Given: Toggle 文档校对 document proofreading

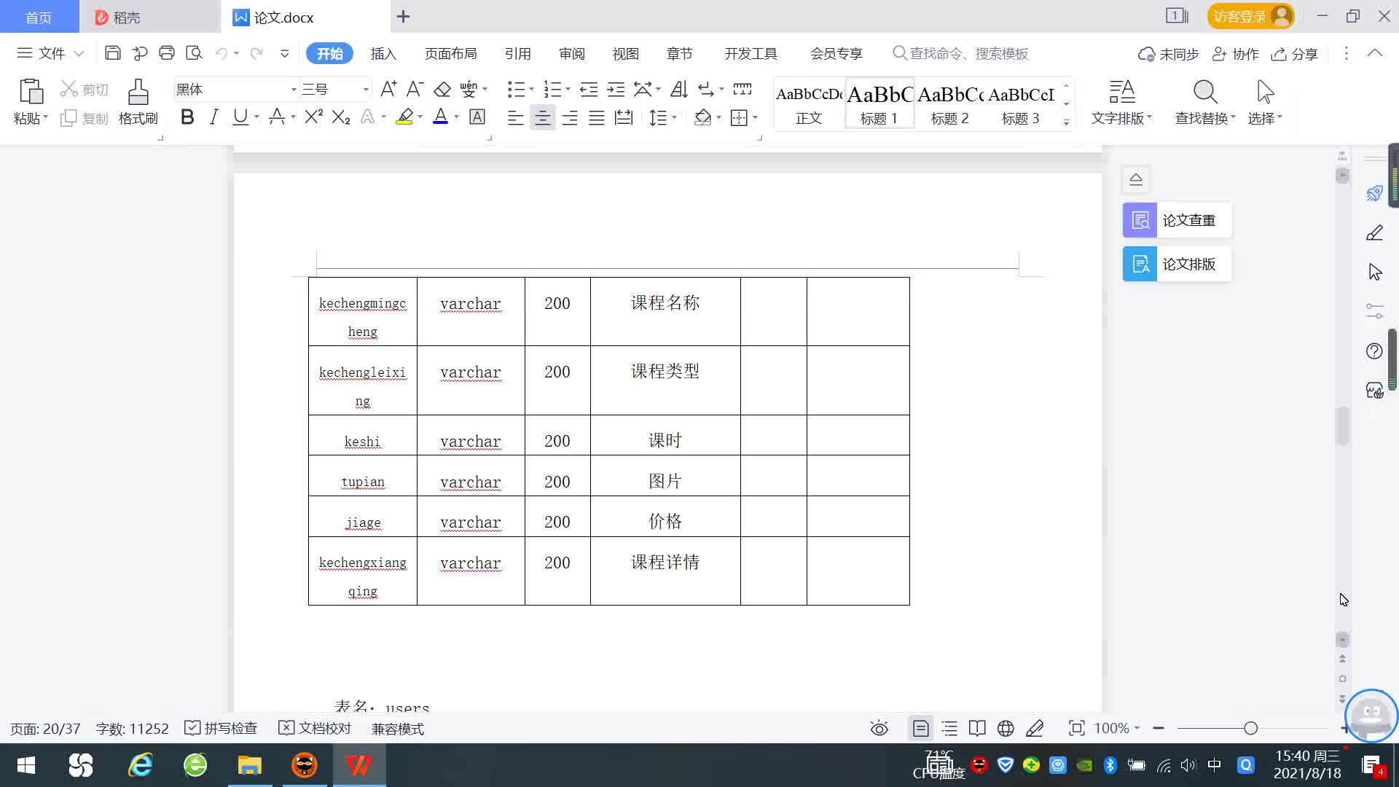Looking at the screenshot, I should (x=316, y=729).
